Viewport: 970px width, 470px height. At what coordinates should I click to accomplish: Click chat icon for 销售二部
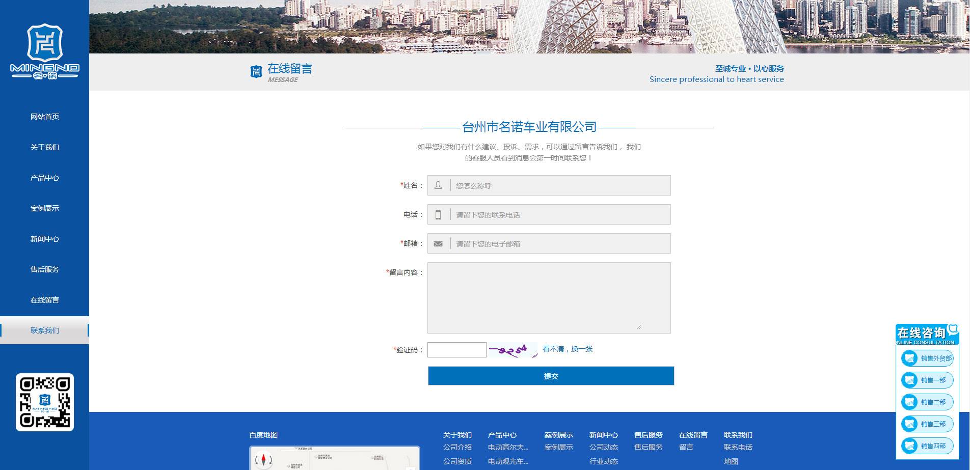tap(909, 402)
